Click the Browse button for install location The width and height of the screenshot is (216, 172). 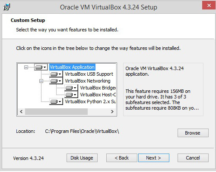tap(193, 133)
